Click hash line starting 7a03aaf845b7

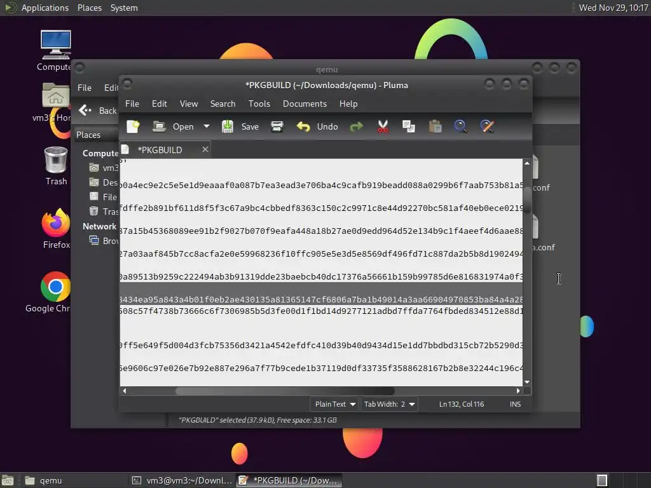point(321,254)
